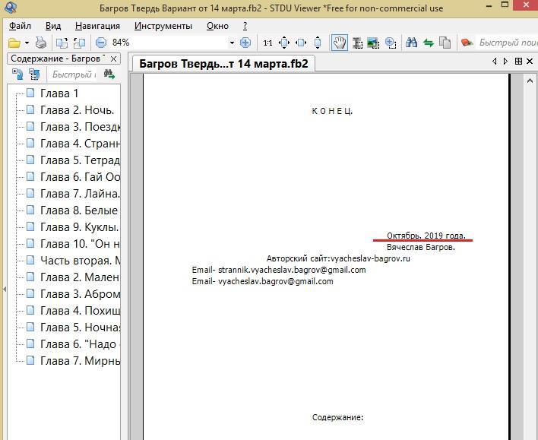Go to Глава 7. Лайна in contents
Viewport: 538px width, 440px height.
[79, 194]
